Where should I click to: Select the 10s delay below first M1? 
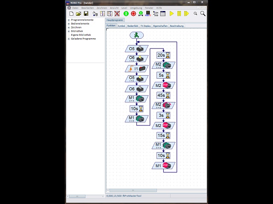coord(136,109)
